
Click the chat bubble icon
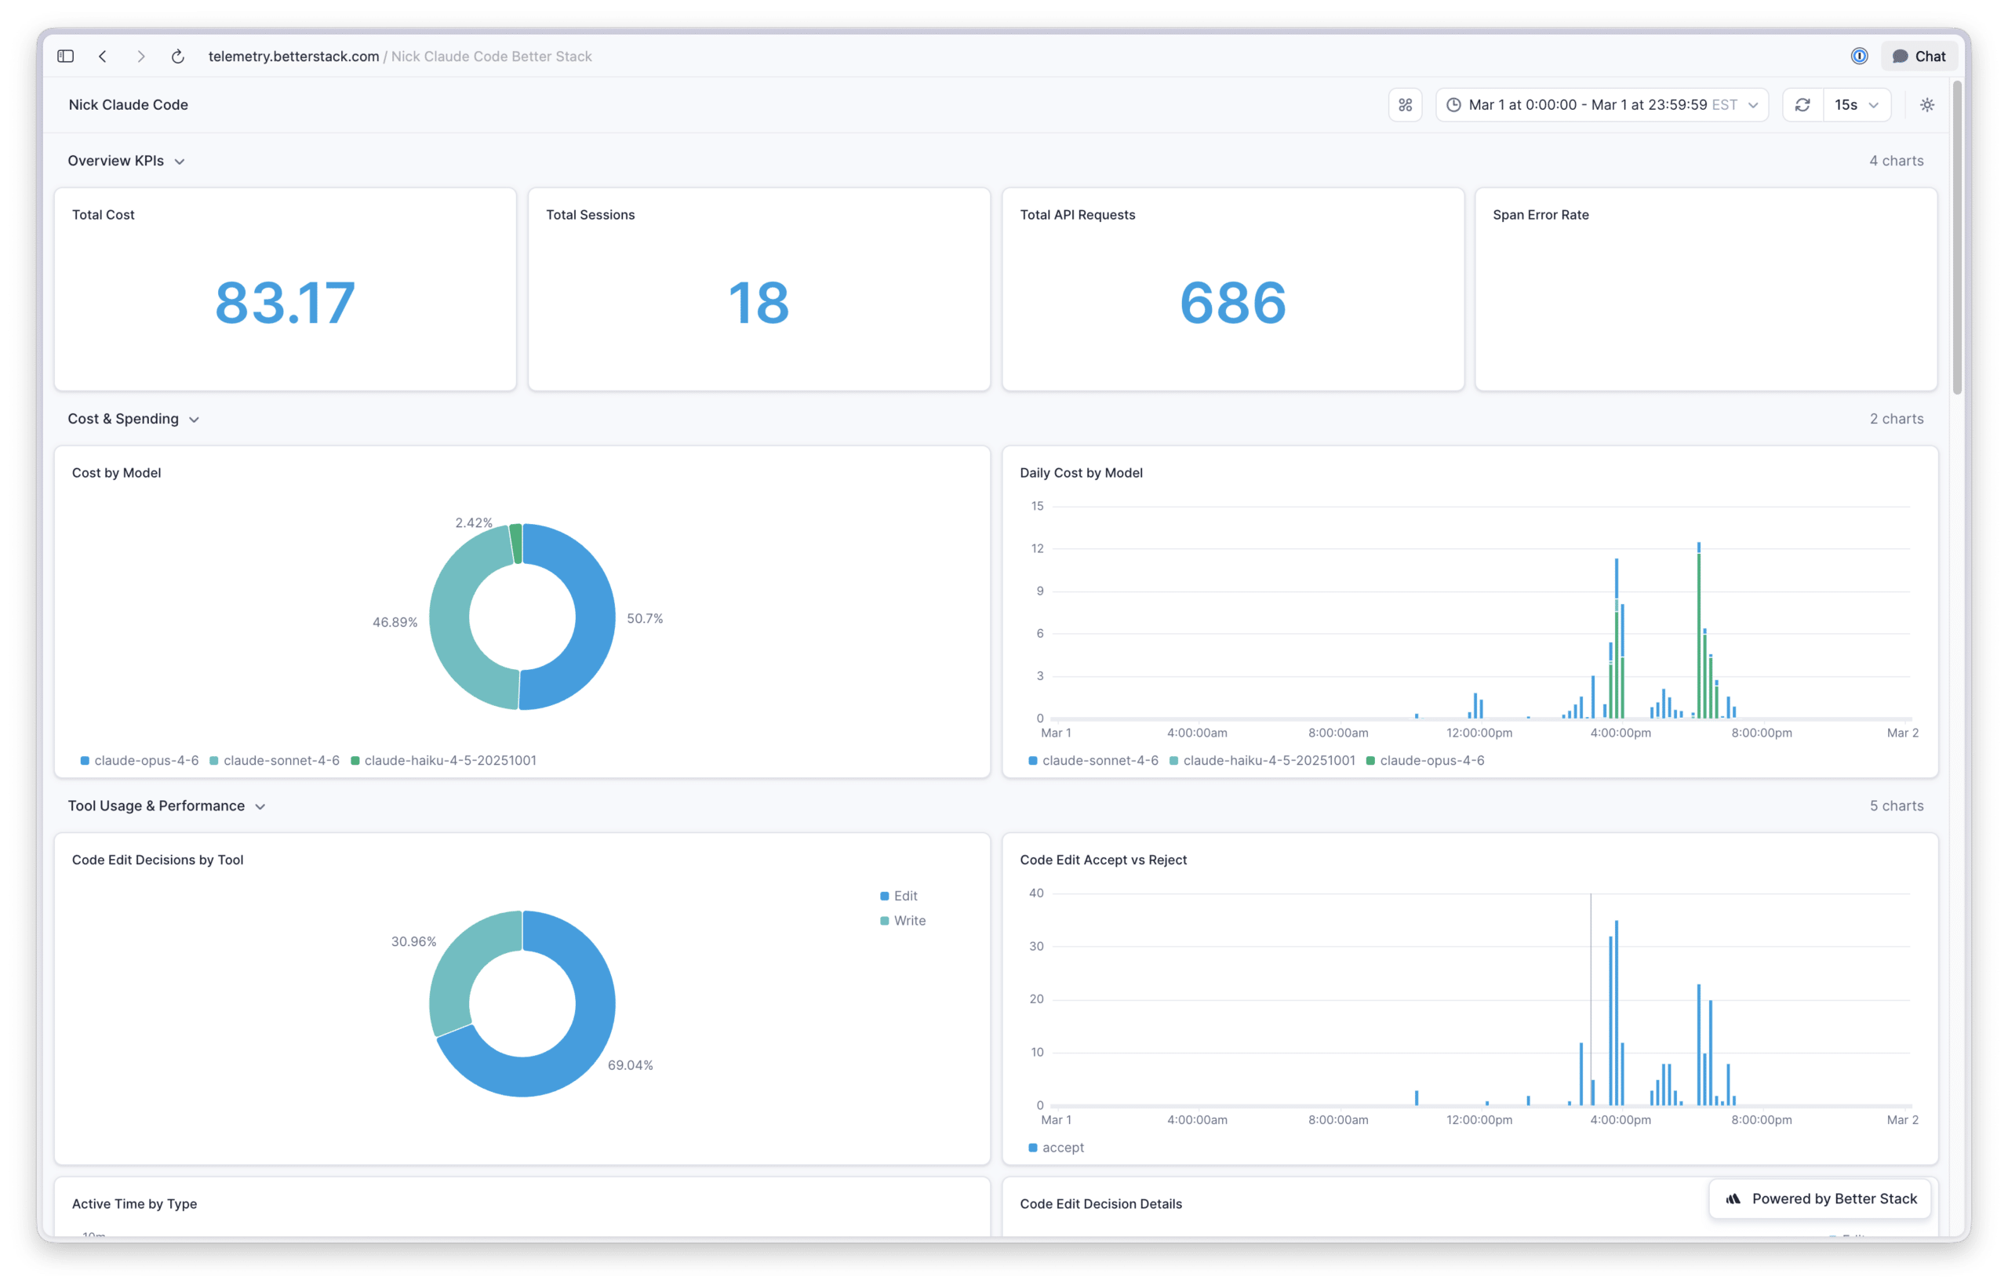click(x=1900, y=56)
